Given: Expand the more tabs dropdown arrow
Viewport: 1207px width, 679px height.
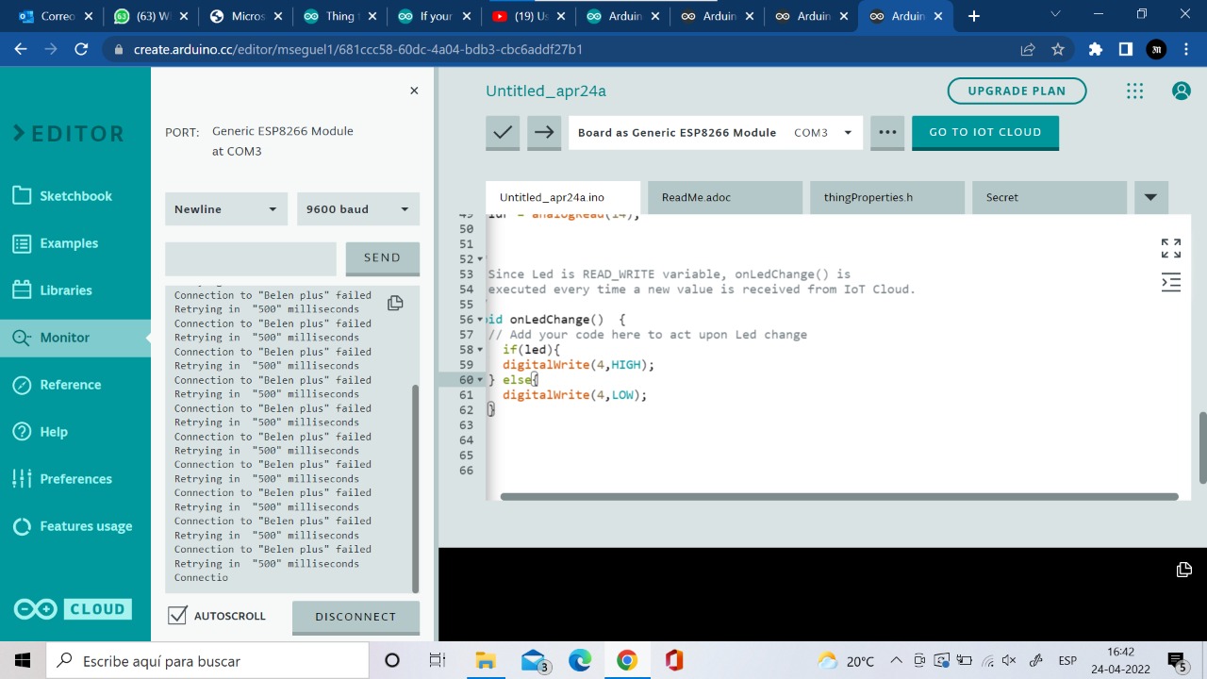Looking at the screenshot, I should [x=1150, y=197].
